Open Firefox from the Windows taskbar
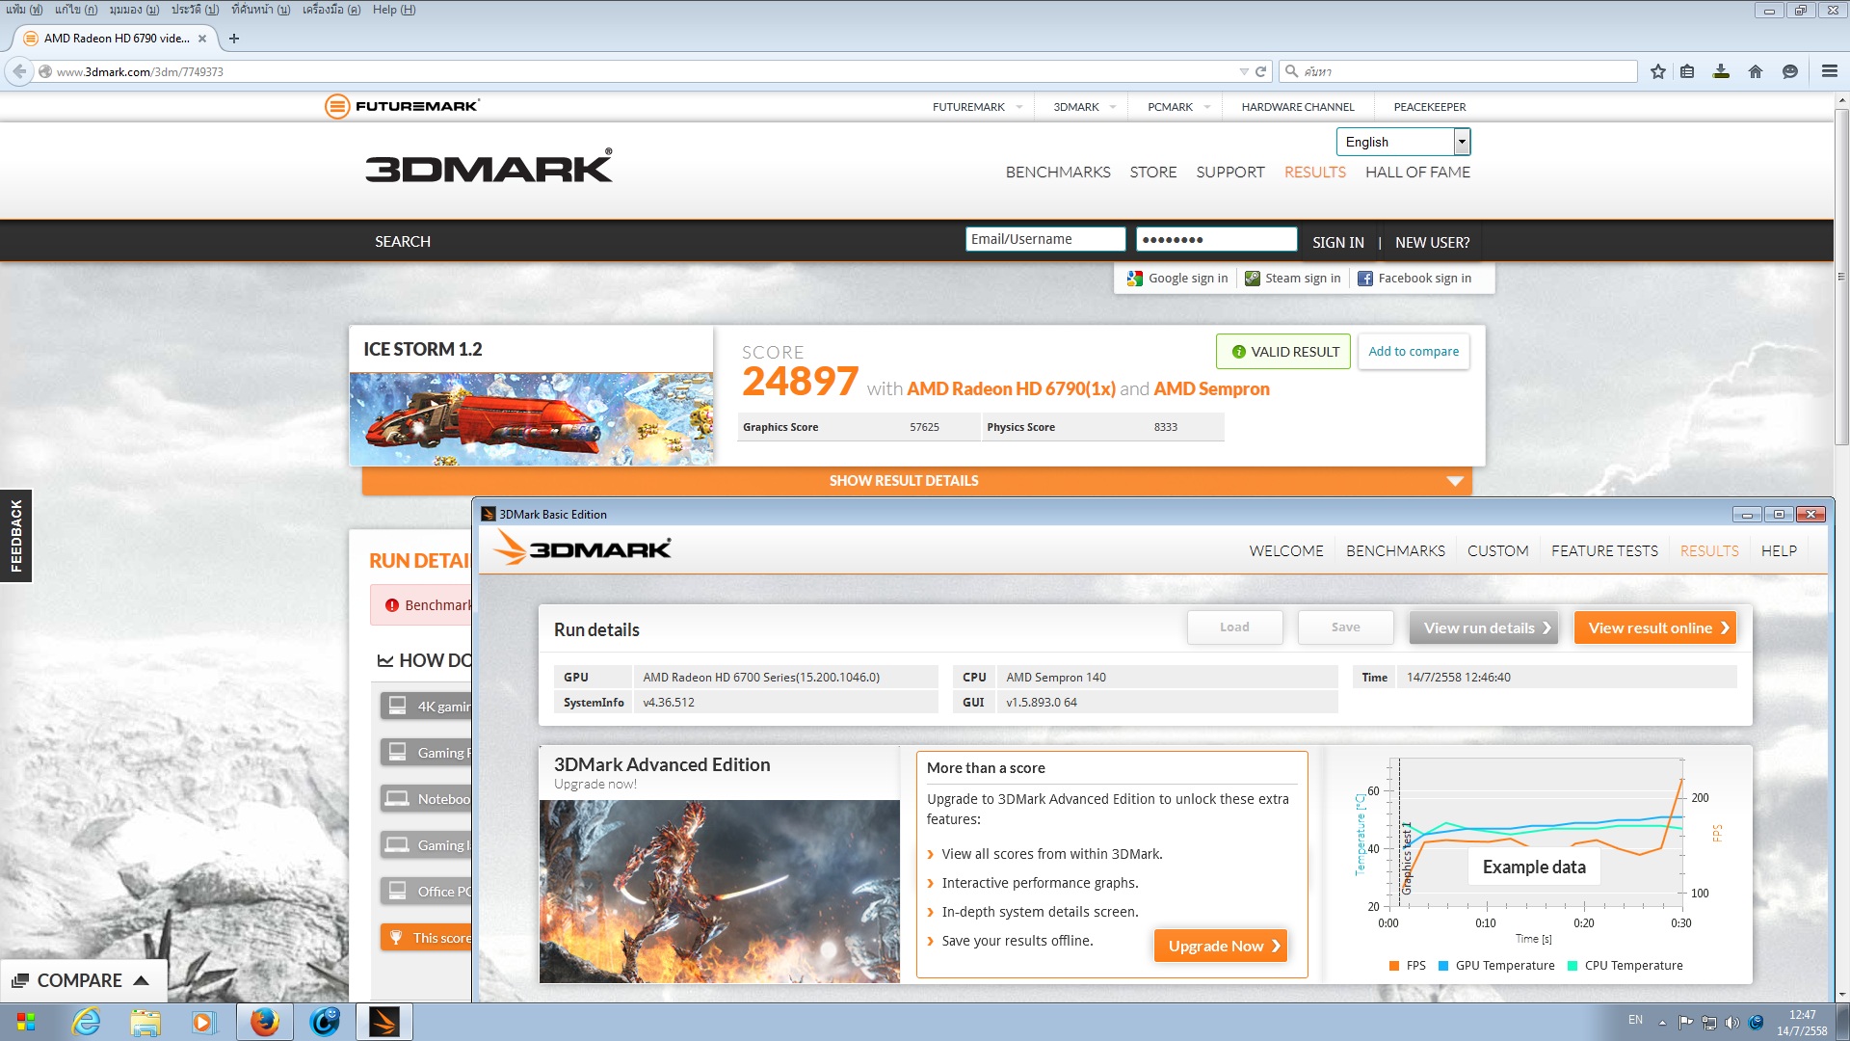The image size is (1850, 1041). [x=264, y=1022]
